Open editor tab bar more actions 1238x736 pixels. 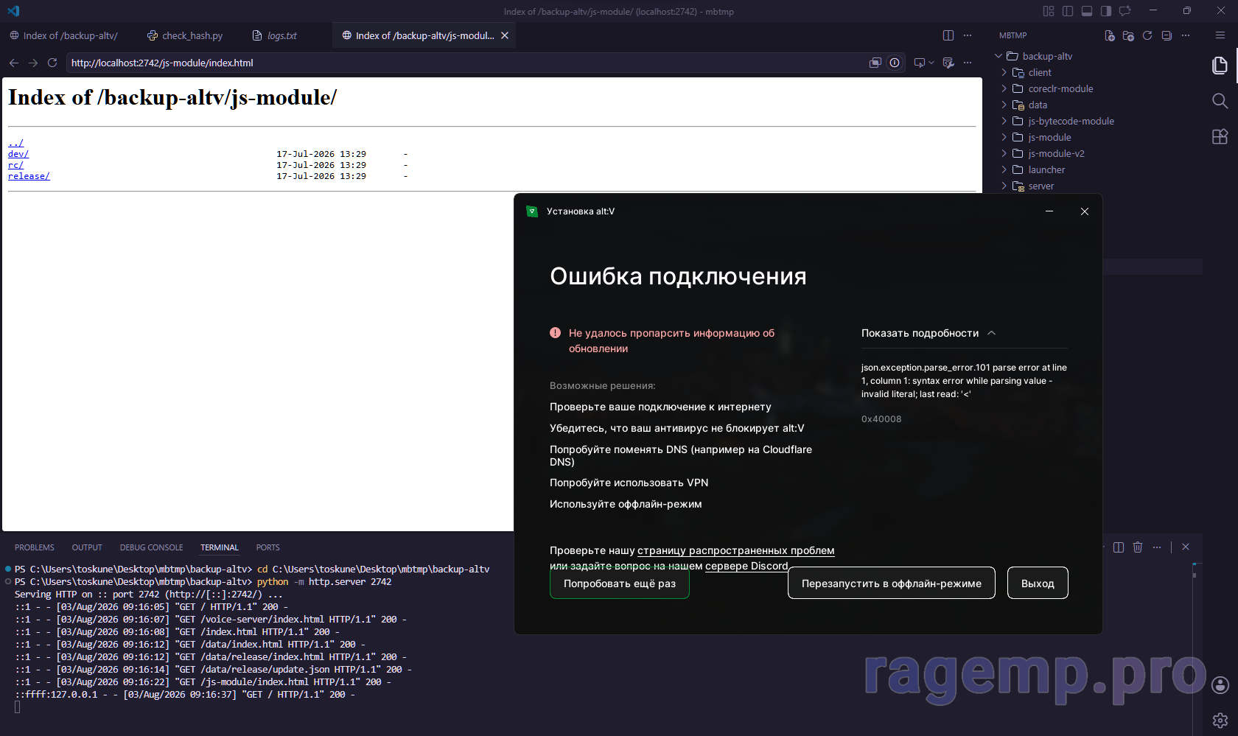click(x=968, y=35)
